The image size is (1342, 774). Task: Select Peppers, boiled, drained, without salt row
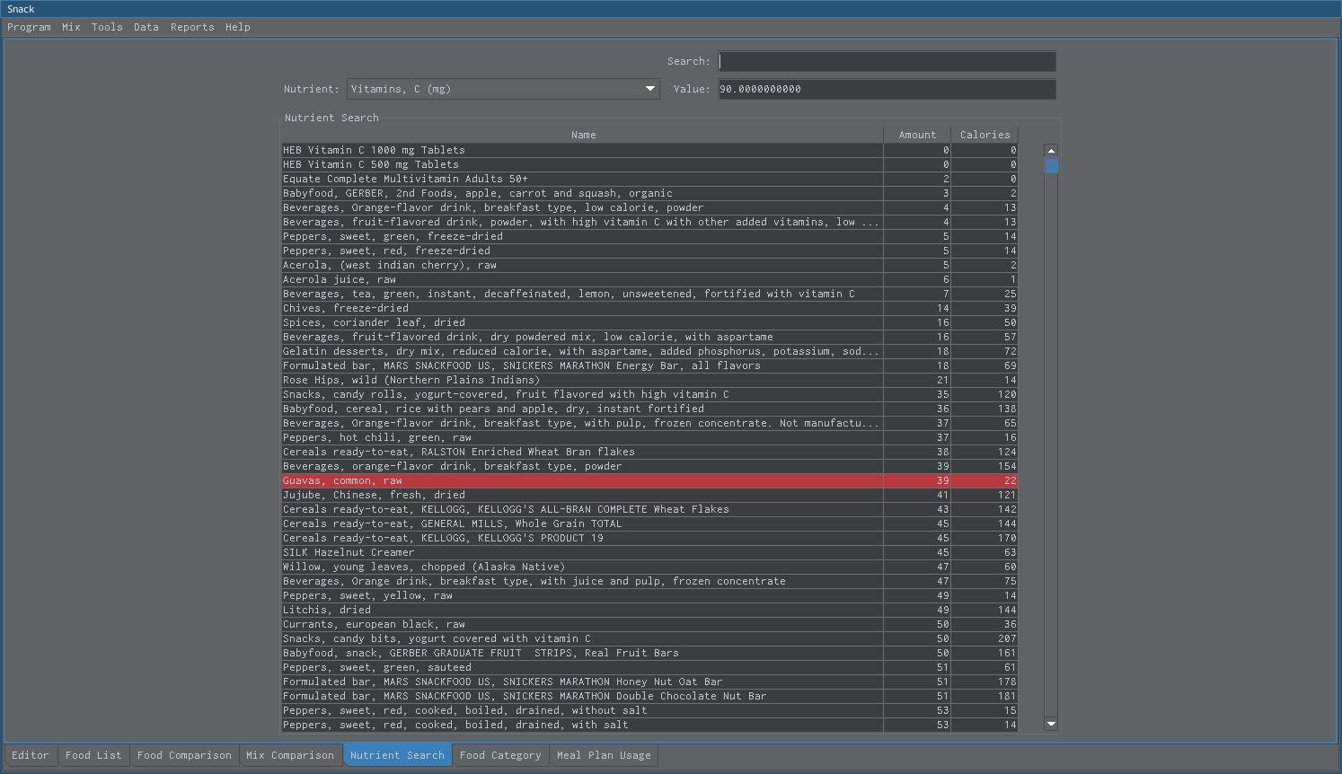pyautogui.click(x=649, y=710)
